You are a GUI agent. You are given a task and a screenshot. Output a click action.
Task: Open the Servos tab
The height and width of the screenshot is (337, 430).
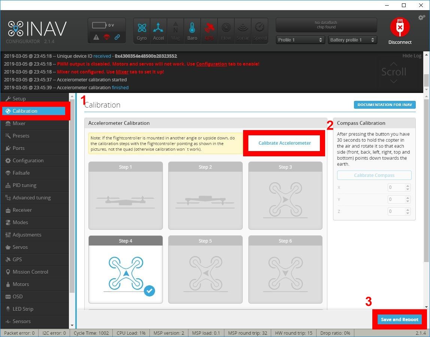34,247
